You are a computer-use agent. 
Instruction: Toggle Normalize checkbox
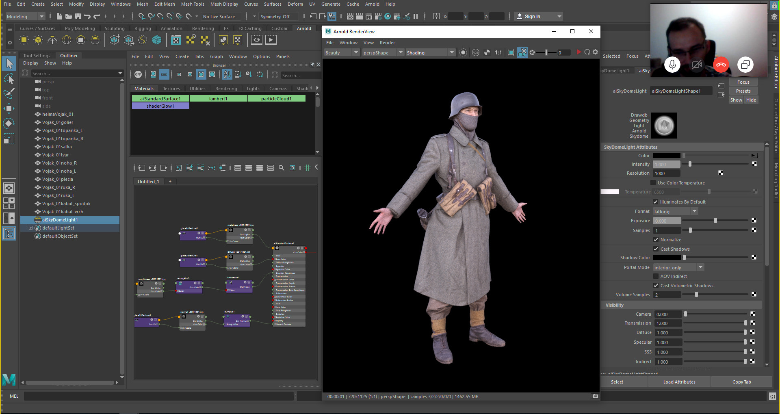pyautogui.click(x=656, y=240)
